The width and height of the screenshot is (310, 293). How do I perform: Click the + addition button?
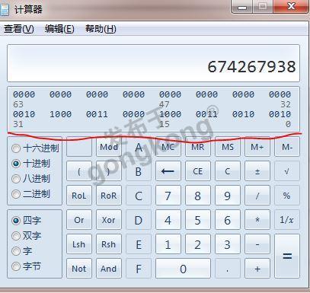click(257, 269)
